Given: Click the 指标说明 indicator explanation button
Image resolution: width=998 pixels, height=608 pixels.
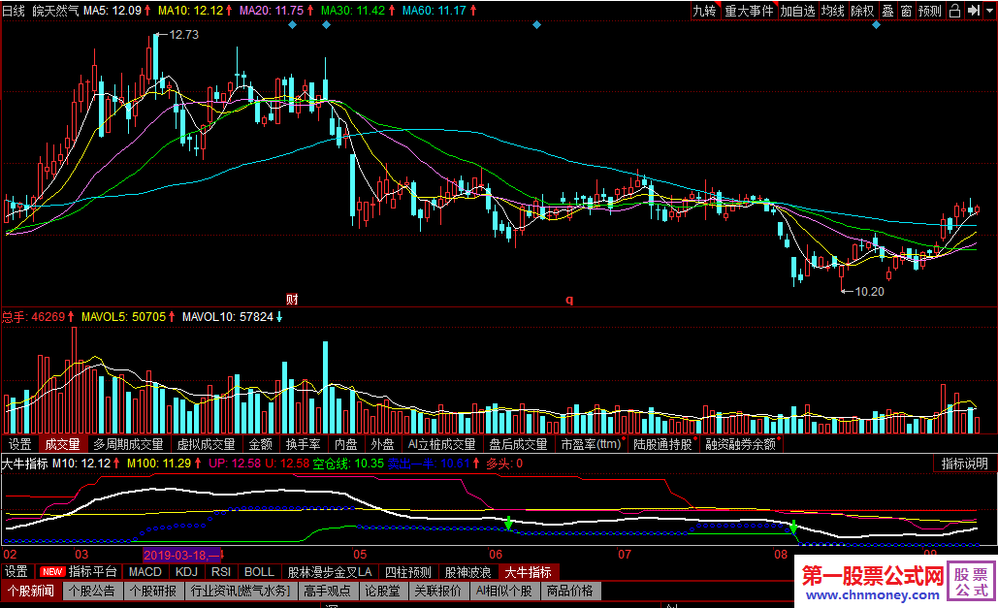Looking at the screenshot, I should click(x=964, y=464).
